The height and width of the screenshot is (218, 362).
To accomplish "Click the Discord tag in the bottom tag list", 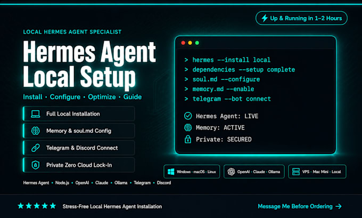I will [x=164, y=183].
